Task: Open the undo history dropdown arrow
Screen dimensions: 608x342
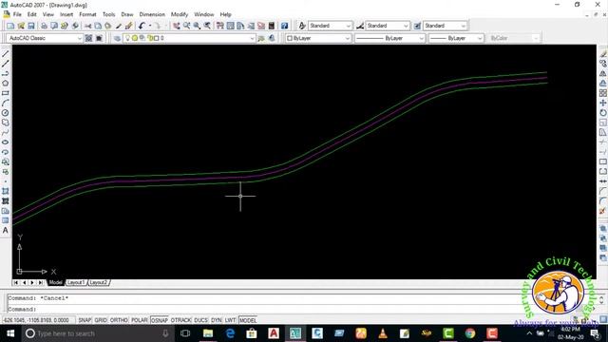Action: coord(150,26)
